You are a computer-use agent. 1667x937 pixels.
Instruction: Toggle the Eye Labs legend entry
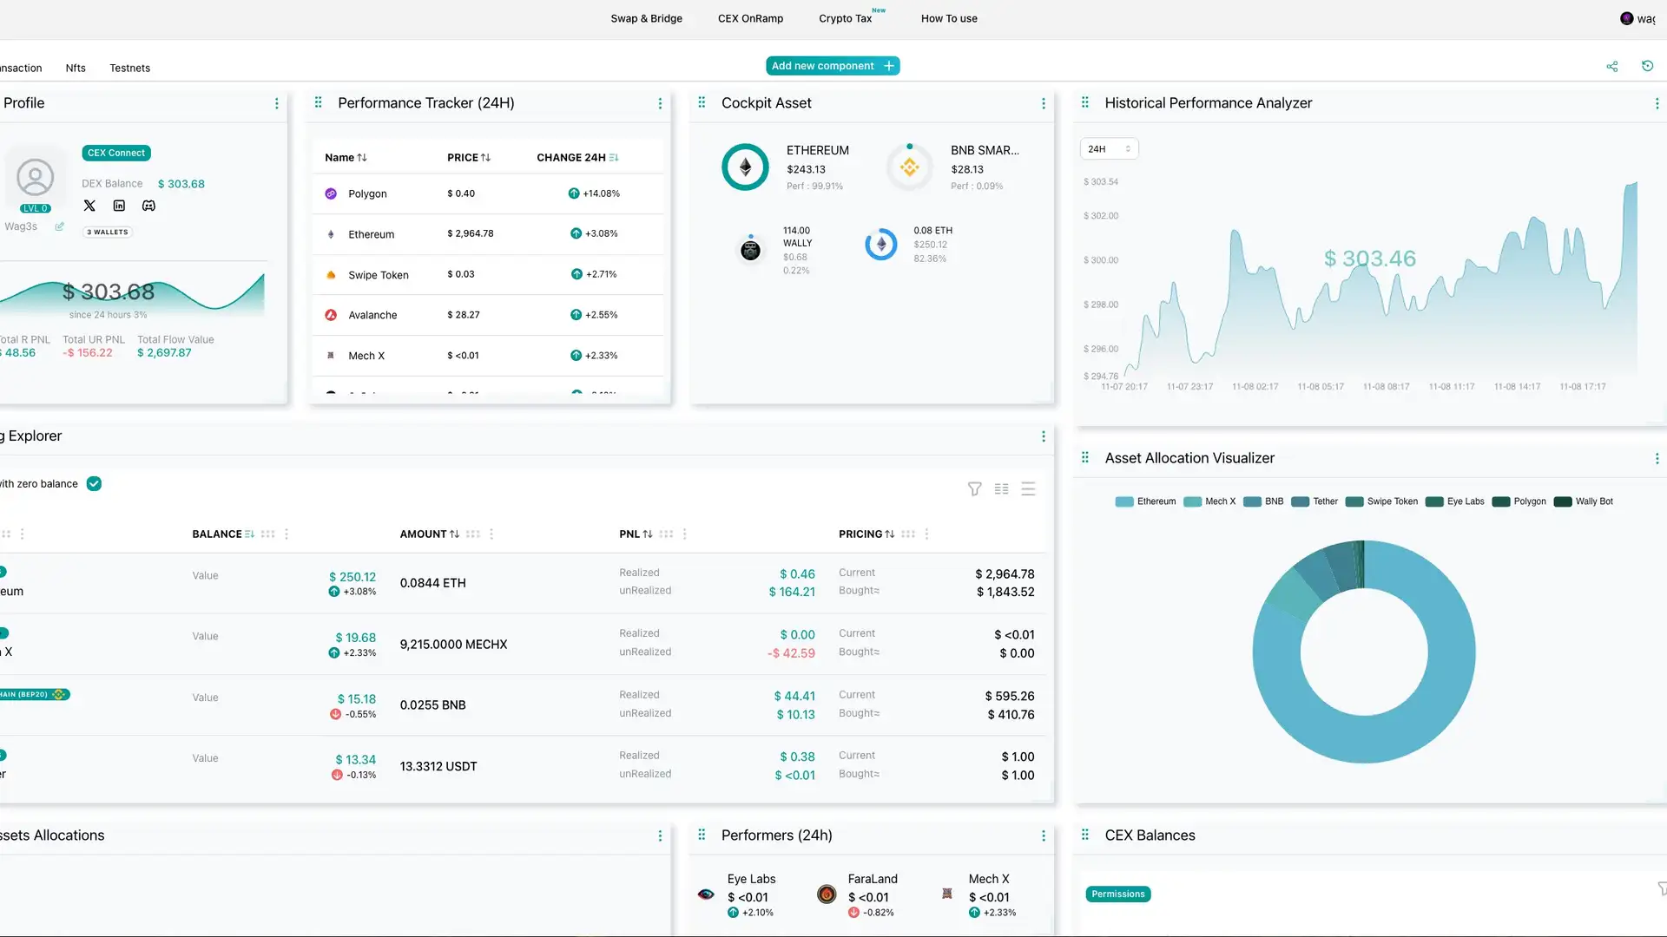[1455, 501]
